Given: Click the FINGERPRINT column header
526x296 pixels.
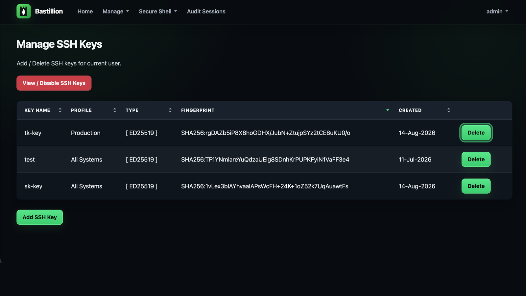Looking at the screenshot, I should tap(198, 110).
